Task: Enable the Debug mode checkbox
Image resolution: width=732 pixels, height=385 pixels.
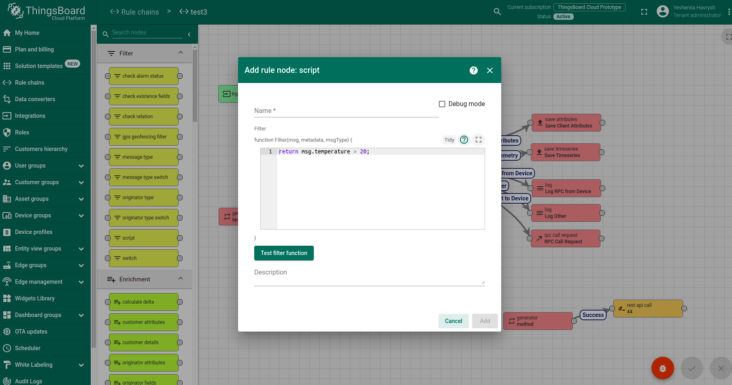Action: 442,104
